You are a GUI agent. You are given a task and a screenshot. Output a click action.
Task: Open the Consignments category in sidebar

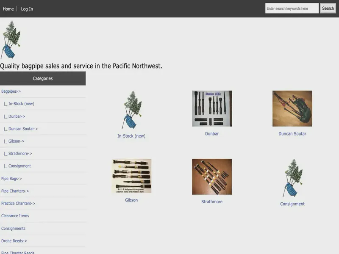coord(13,228)
